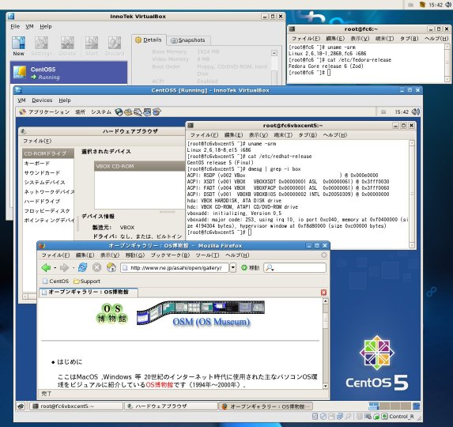Click the guest panel volume speaker icon

pyautogui.click(x=415, y=111)
